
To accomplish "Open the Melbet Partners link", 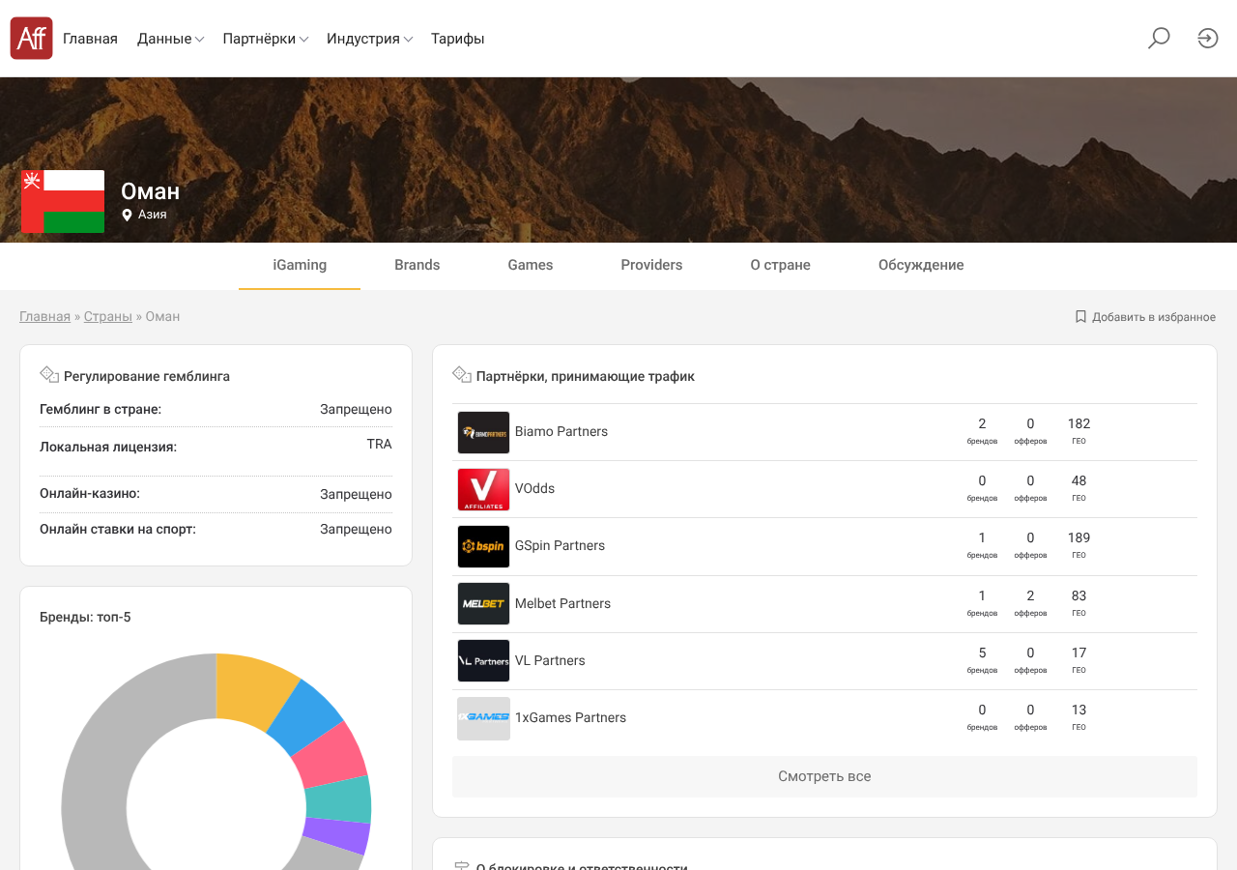I will [563, 603].
